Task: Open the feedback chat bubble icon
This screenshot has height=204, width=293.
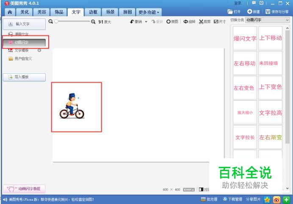Action: click(x=254, y=3)
